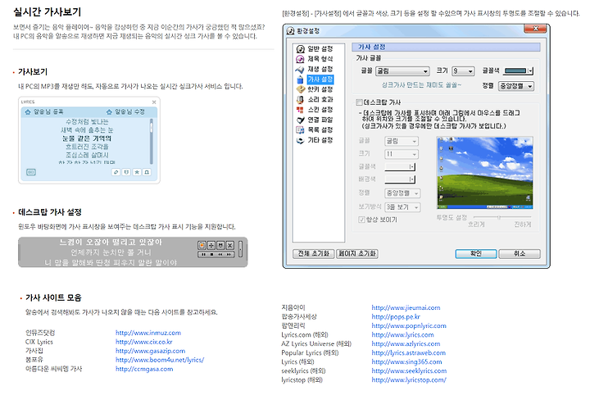Click the orange settings icon on desktop lyrics bar
Screen dimensions: 590x404
(x=202, y=245)
